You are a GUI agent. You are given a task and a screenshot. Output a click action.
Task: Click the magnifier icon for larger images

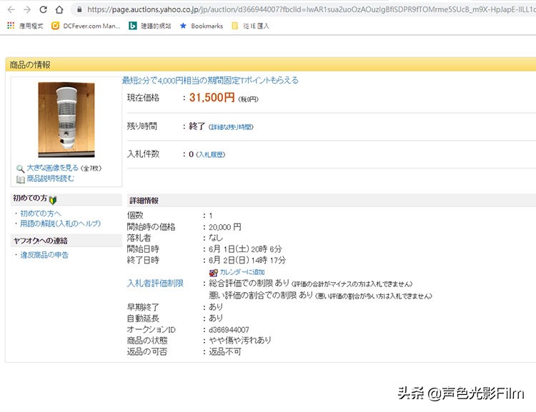click(x=20, y=169)
